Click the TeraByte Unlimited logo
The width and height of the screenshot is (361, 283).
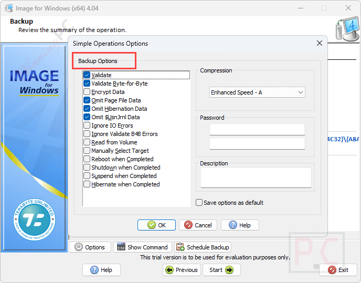click(x=34, y=219)
